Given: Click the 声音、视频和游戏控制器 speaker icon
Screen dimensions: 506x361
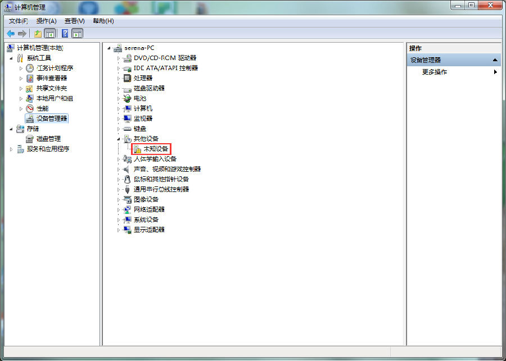Looking at the screenshot, I should (x=127, y=169).
